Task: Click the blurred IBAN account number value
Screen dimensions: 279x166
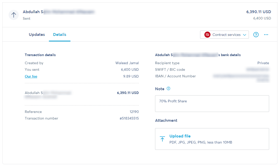Action: (x=241, y=78)
